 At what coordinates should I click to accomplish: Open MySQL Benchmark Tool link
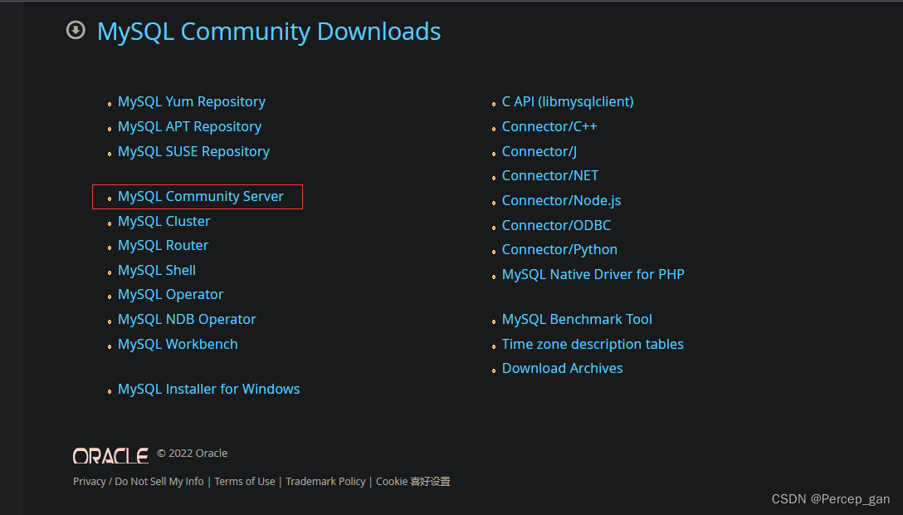[x=577, y=319]
